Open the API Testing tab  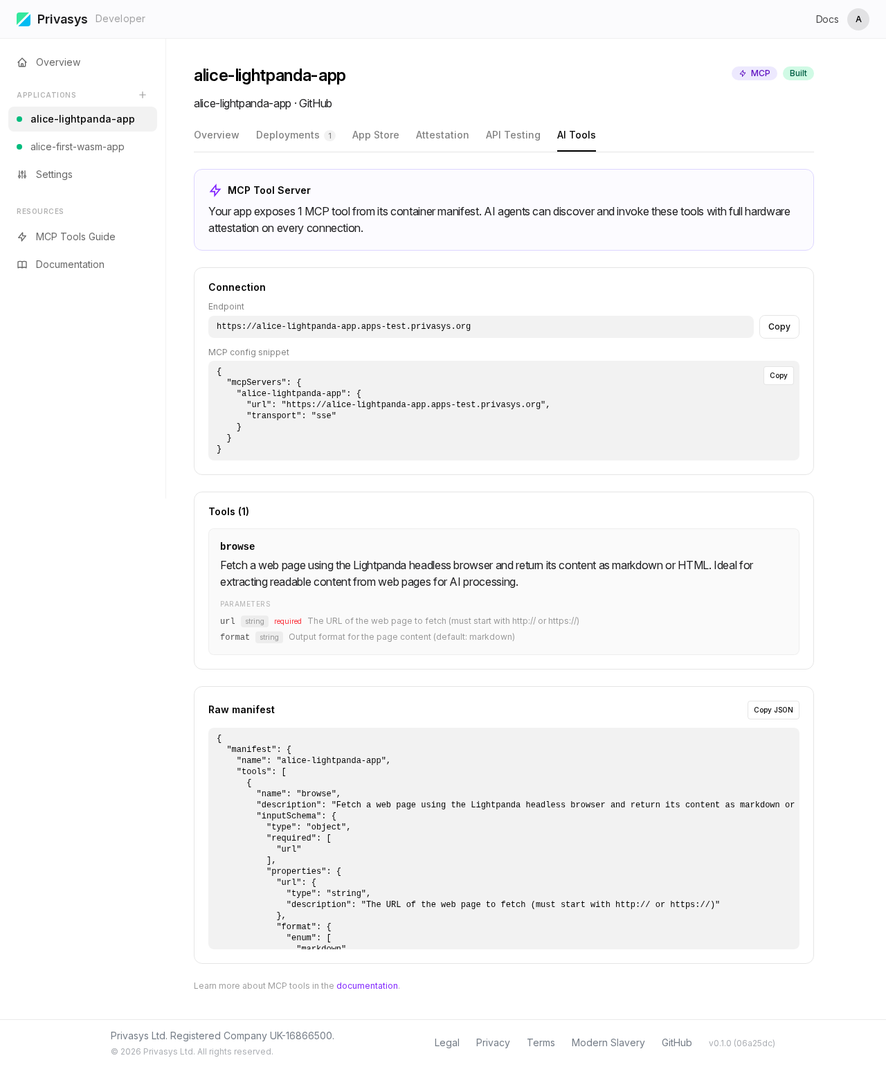tap(513, 135)
